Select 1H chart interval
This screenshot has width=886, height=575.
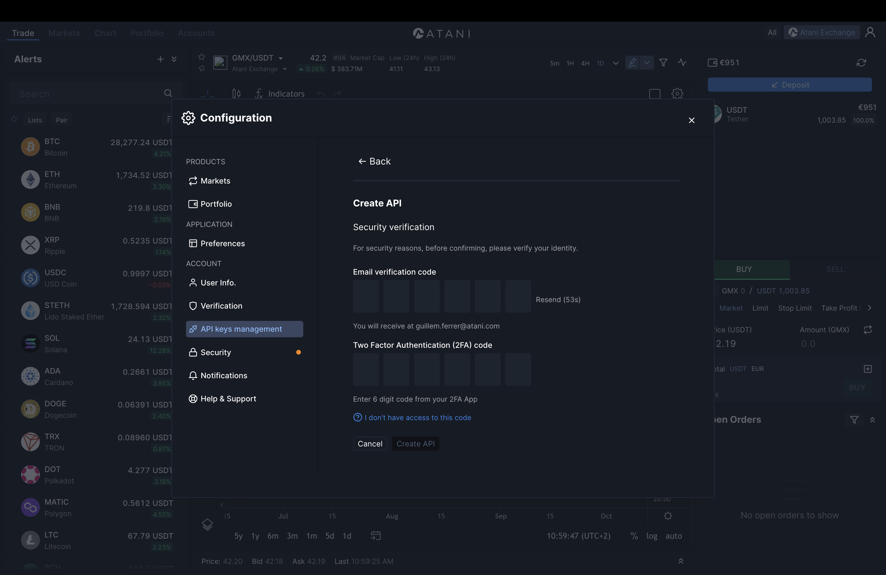point(570,63)
